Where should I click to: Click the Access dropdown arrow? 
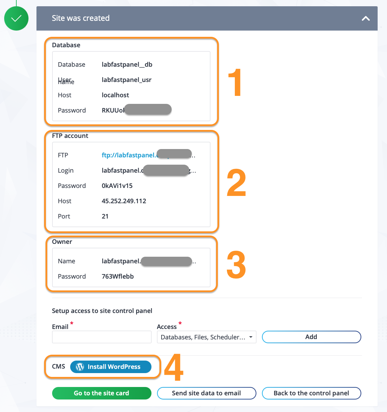[x=250, y=337]
